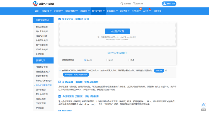Image resolution: width=209 pixels, height=125 pixels.
Task: Click 下载迅捷OCR文字识别客户端 button
Action: [x=76, y=74]
